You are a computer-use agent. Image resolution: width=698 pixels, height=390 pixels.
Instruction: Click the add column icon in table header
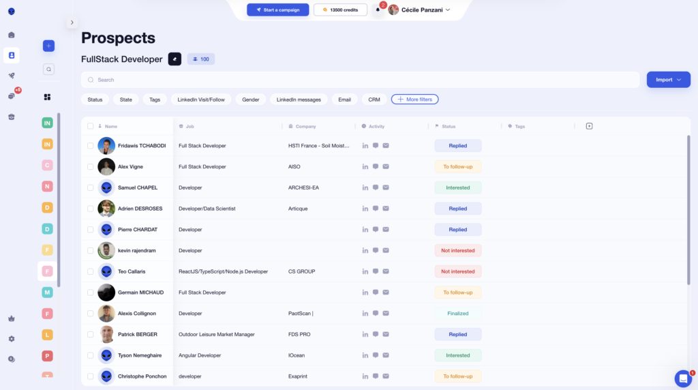coord(589,126)
